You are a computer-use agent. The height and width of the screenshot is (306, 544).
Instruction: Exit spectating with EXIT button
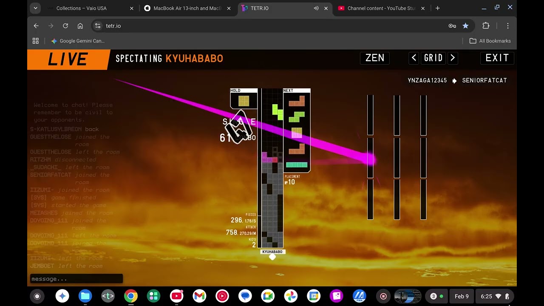(x=497, y=58)
